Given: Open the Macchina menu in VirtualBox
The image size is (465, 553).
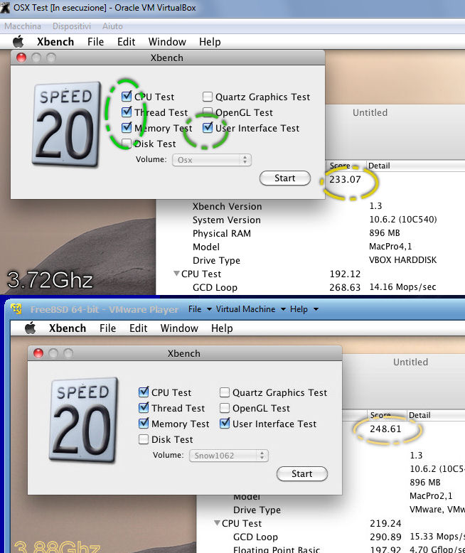Looking at the screenshot, I should [x=23, y=26].
